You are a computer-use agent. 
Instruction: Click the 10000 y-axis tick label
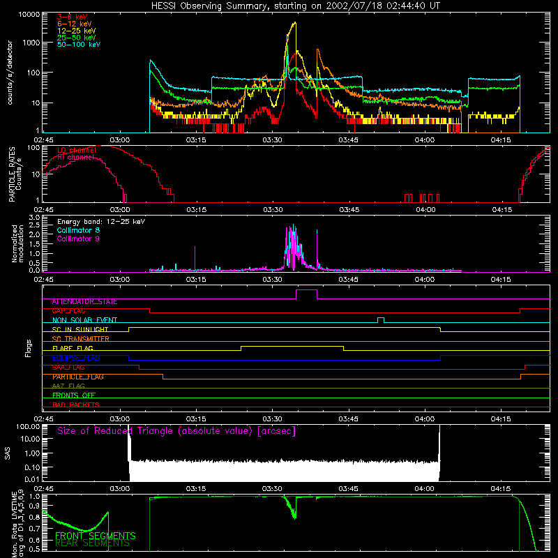point(29,15)
